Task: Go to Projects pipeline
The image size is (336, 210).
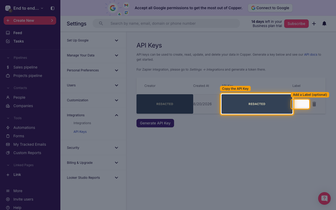Action: click(28, 76)
